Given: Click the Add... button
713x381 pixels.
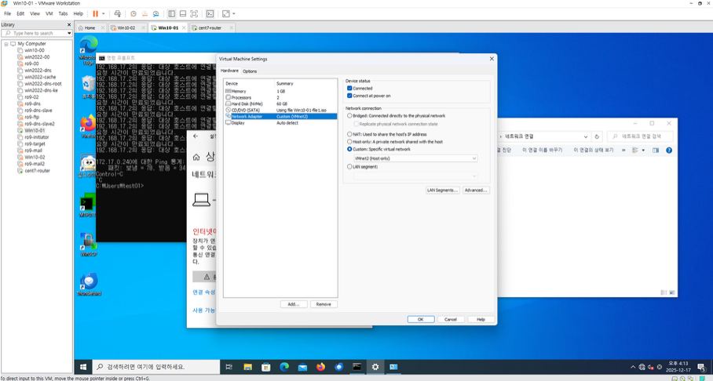Looking at the screenshot, I should click(x=294, y=304).
